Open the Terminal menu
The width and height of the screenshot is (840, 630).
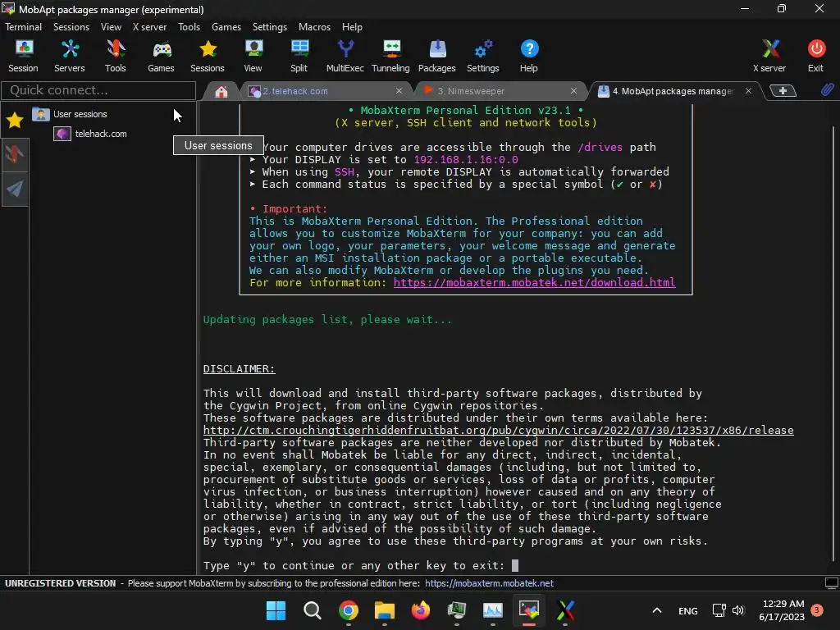tap(23, 27)
